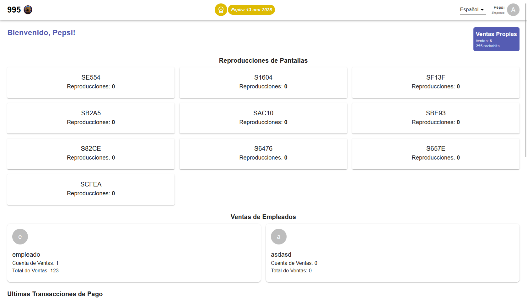The width and height of the screenshot is (527, 299).
Task: Choose the SBE93 screen card
Action: coord(435,118)
